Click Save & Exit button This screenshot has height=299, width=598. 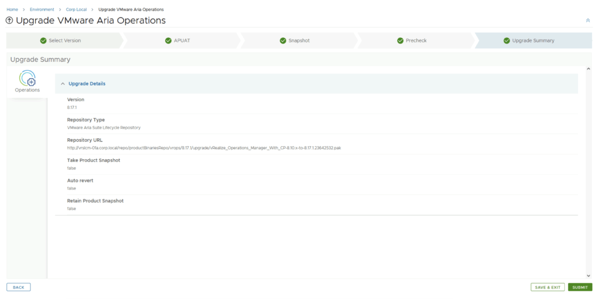coord(548,287)
